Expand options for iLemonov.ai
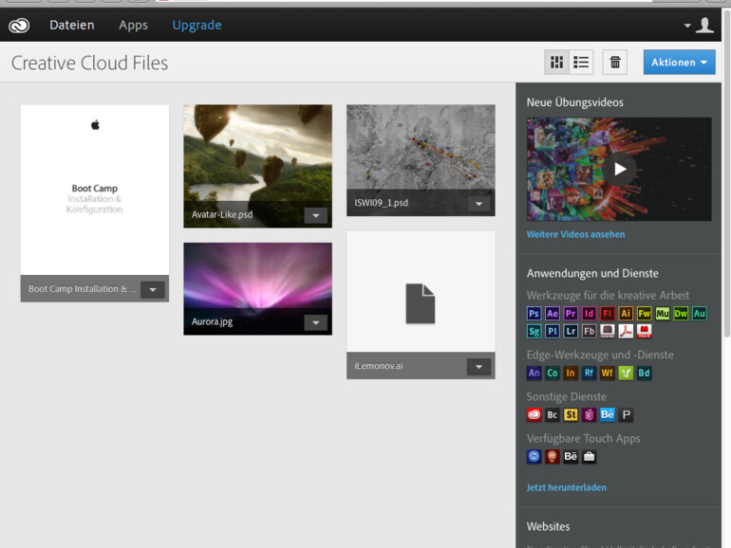The width and height of the screenshot is (731, 548). pos(478,366)
